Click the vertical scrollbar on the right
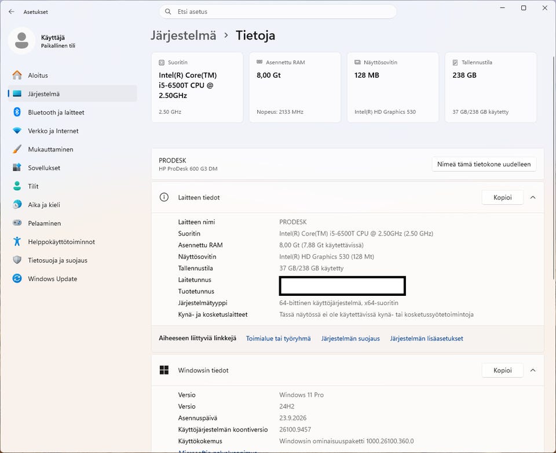Viewport: 556px width, 453px height. point(554,167)
